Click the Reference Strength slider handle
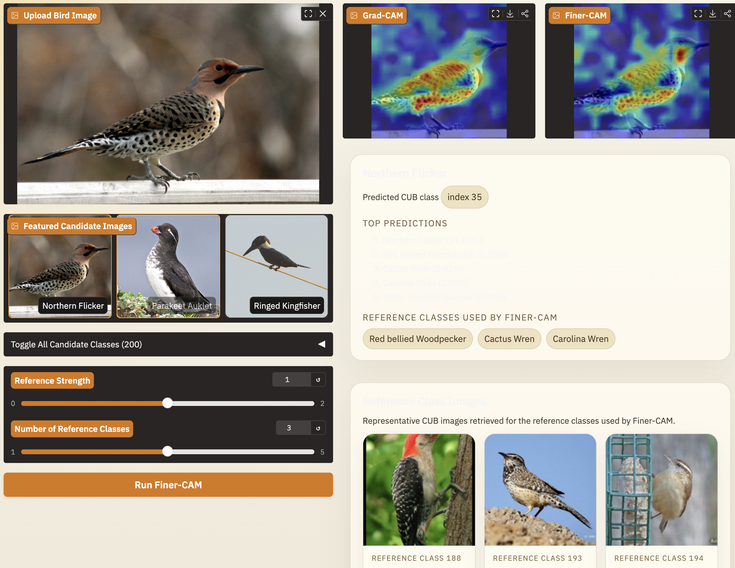The image size is (735, 568). click(x=167, y=403)
